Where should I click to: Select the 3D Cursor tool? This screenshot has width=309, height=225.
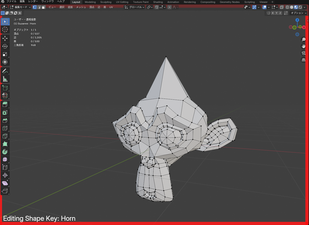(5, 29)
